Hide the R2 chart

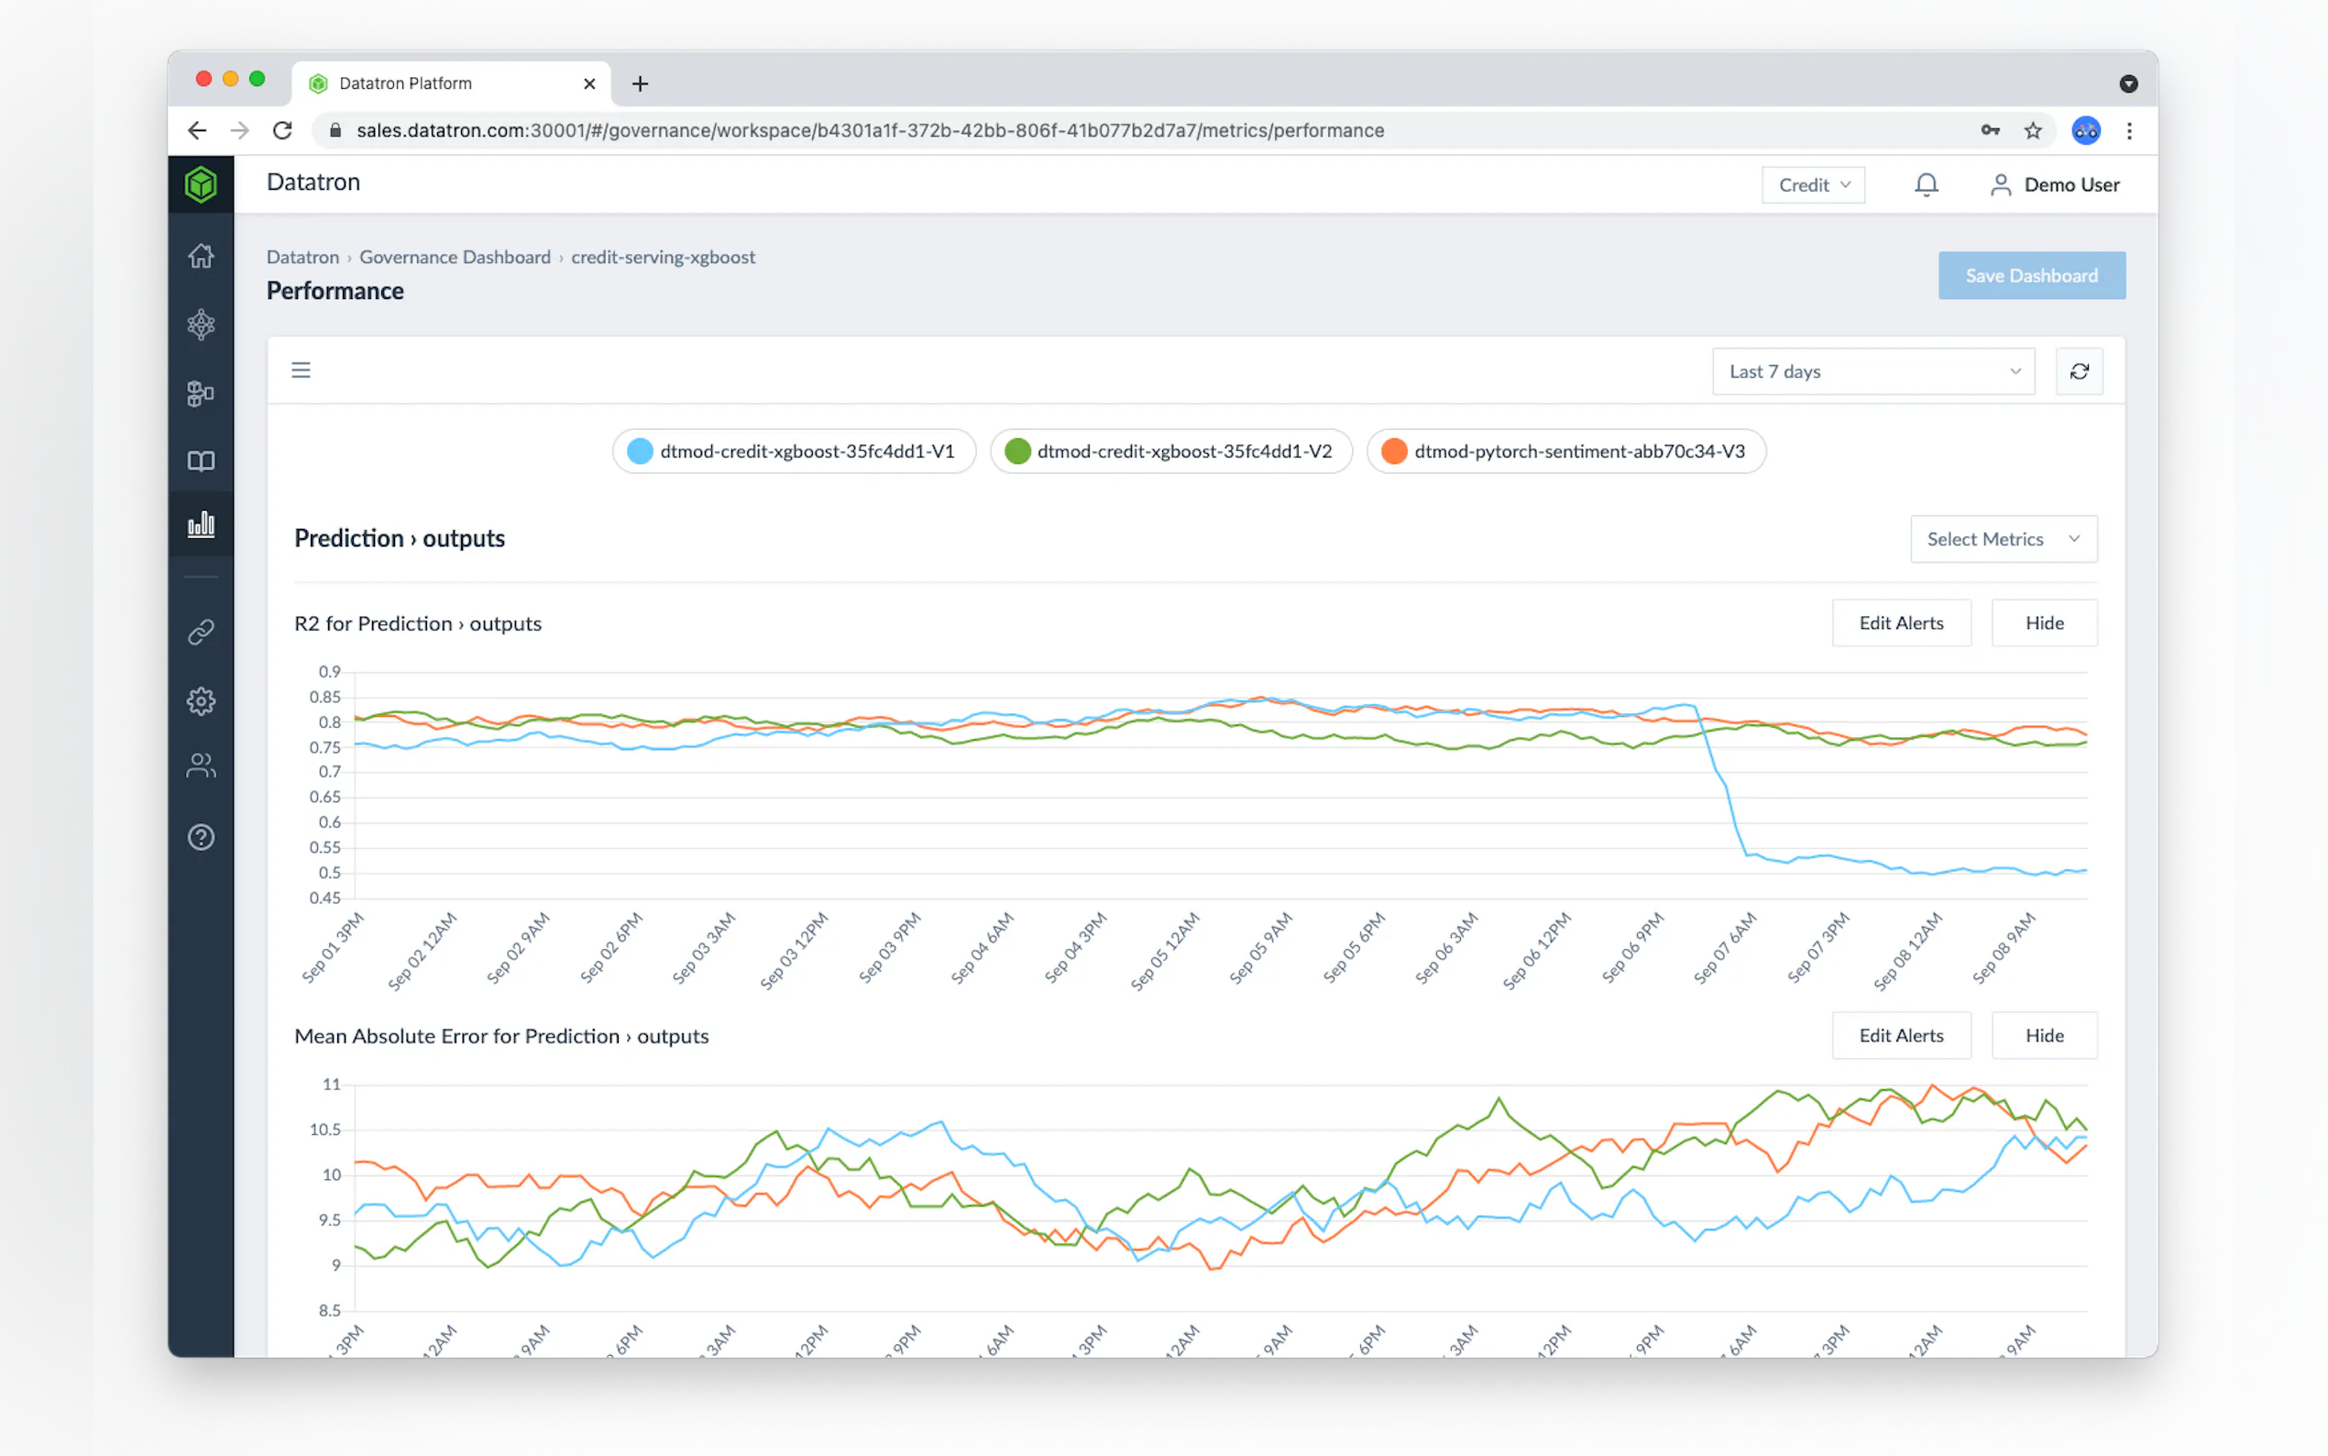[x=2044, y=623]
